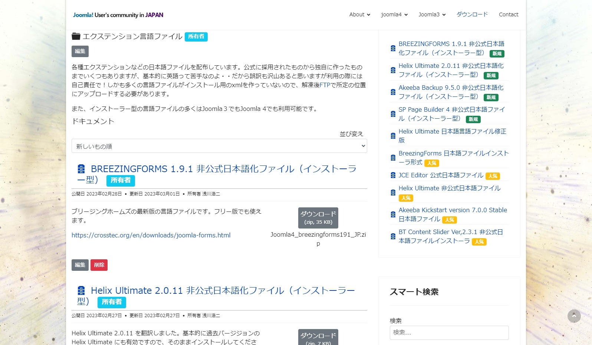Click sidebar file icon for Helix Ultimate 非公式日本語ファイル
This screenshot has height=345, width=592.
click(393, 193)
